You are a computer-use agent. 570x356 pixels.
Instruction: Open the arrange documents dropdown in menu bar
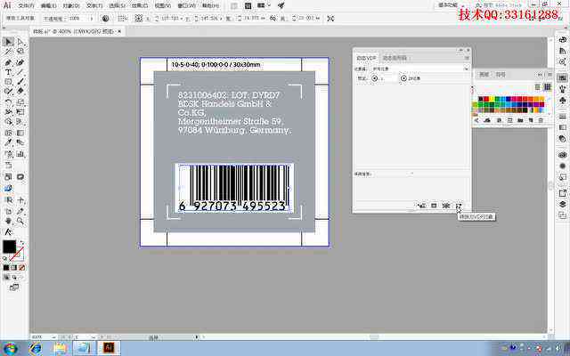(264, 6)
